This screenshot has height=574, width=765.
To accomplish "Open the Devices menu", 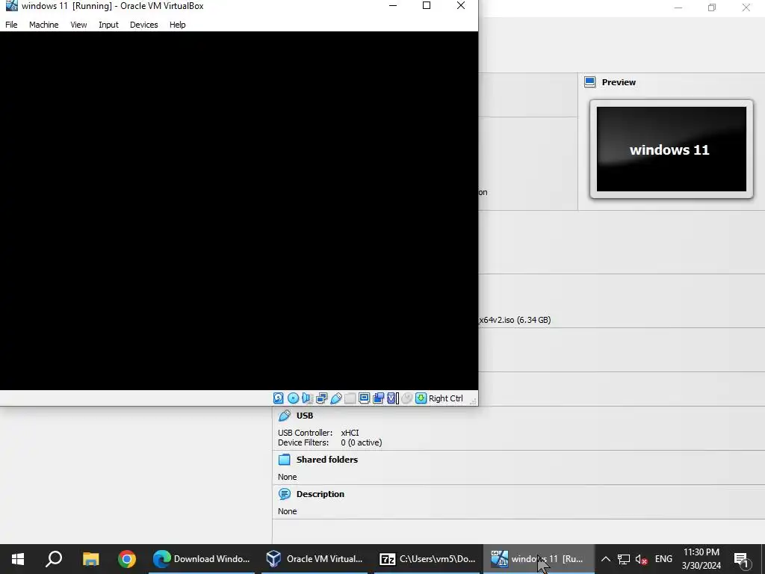I will (143, 25).
